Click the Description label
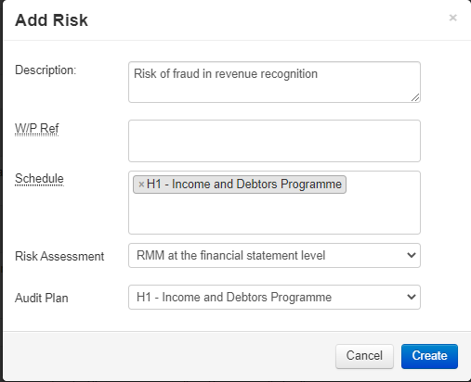This screenshot has height=382, width=471. 46,70
